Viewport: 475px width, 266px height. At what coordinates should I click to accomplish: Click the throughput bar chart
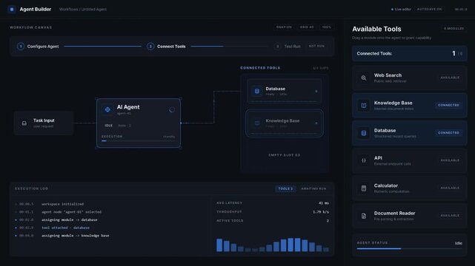coord(273,245)
